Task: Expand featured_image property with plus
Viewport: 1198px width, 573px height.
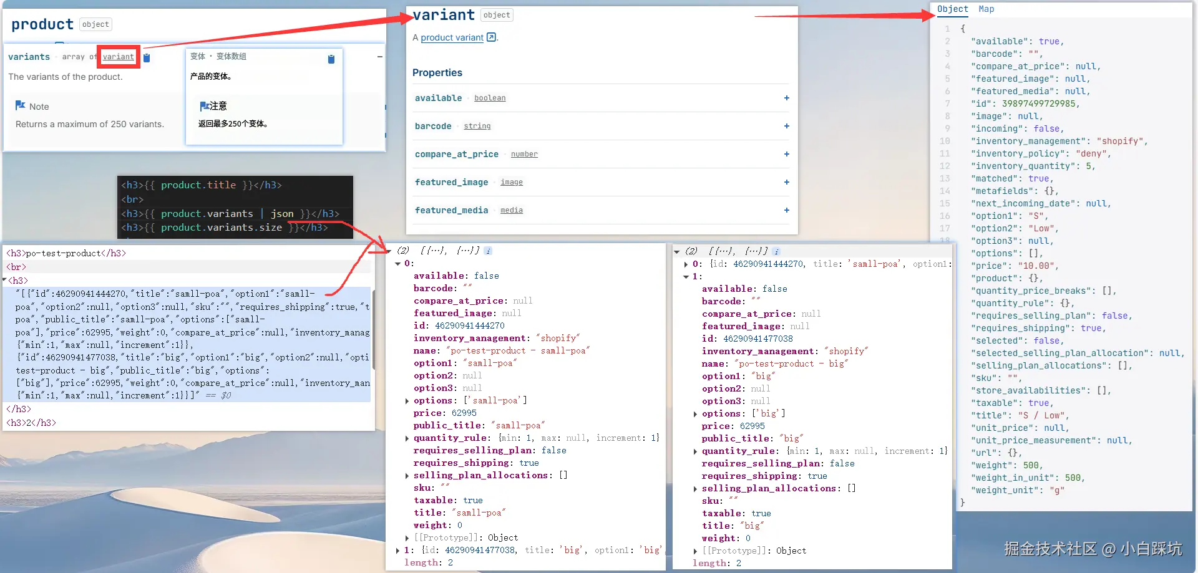Action: [786, 182]
